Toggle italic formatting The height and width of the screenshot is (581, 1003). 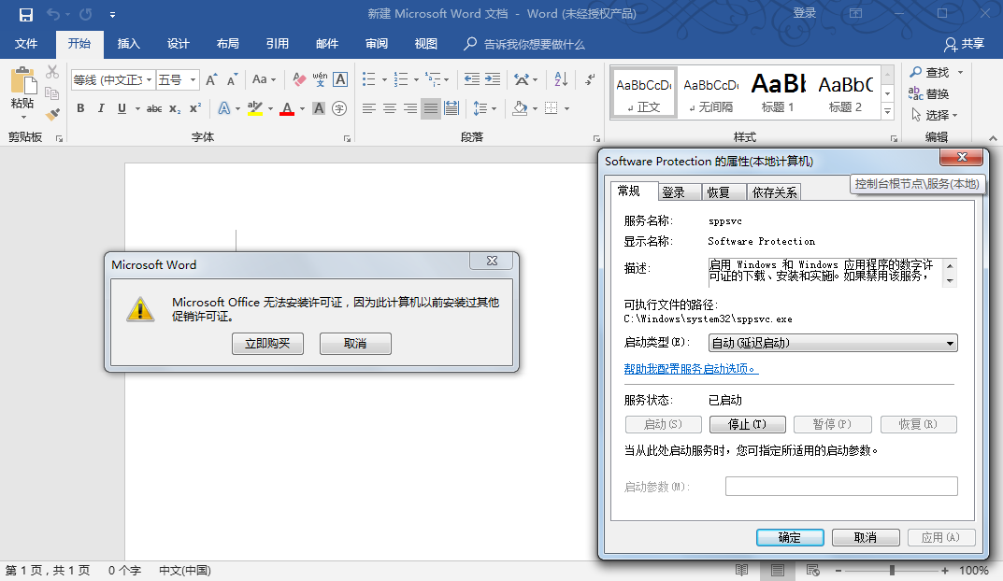pos(101,108)
